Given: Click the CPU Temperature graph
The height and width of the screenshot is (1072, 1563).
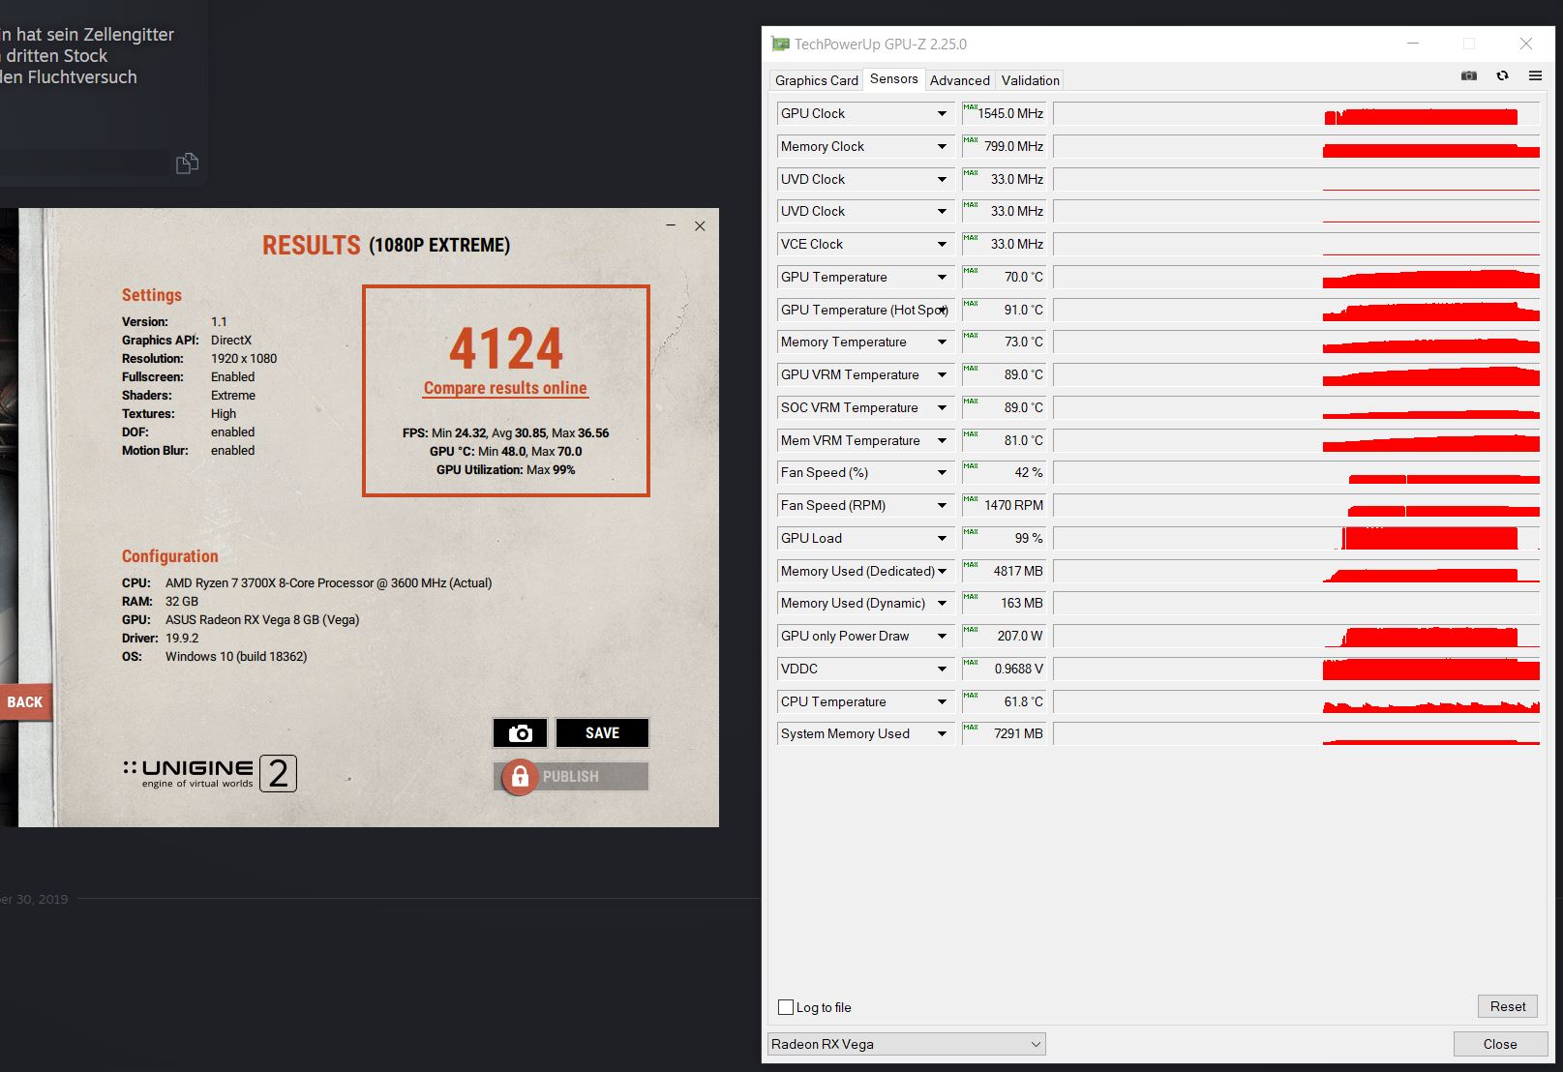Looking at the screenshot, I should 1296,701.
